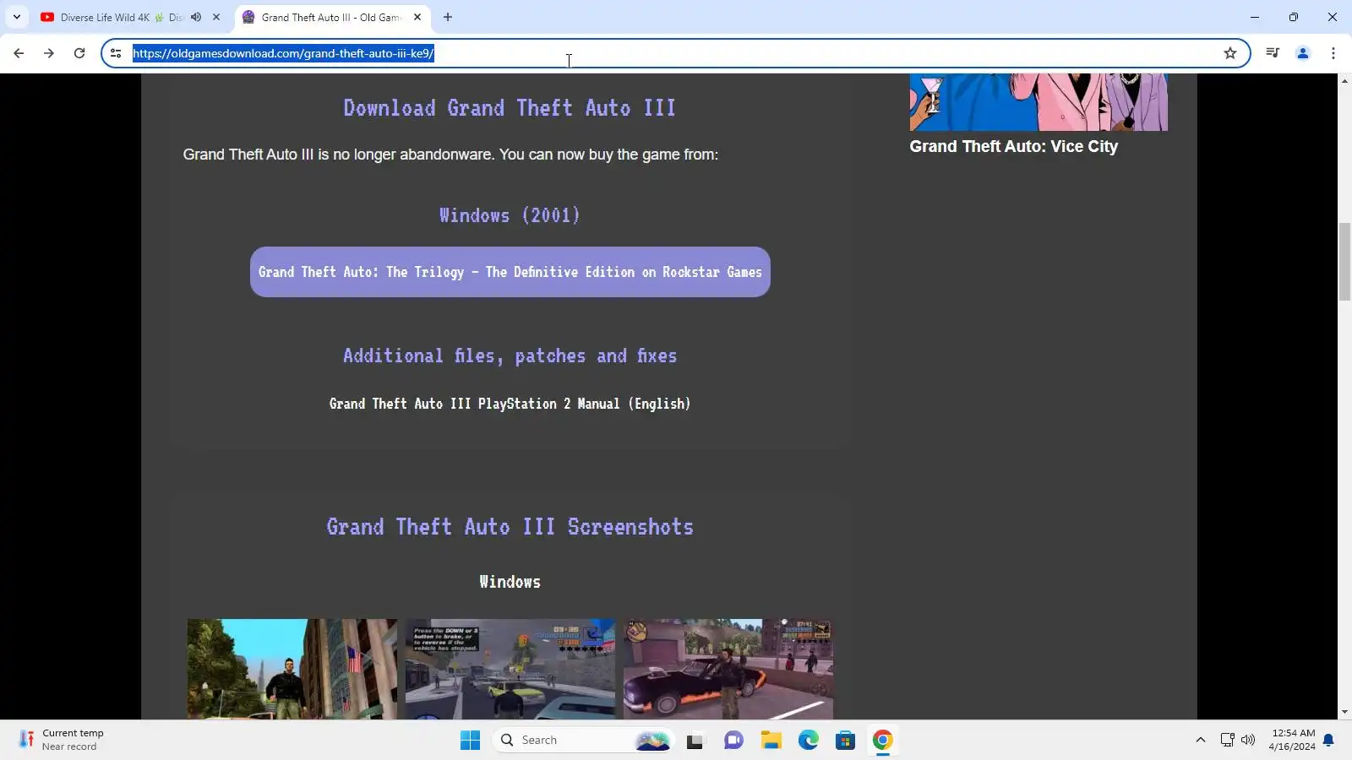Click the scrollbar down arrow

1344,713
